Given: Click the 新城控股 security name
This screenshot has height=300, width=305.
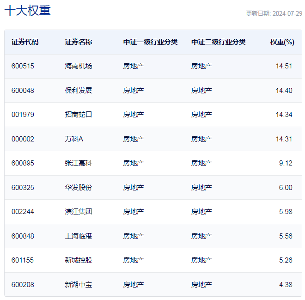Looking at the screenshot, I should pyautogui.click(x=79, y=260).
